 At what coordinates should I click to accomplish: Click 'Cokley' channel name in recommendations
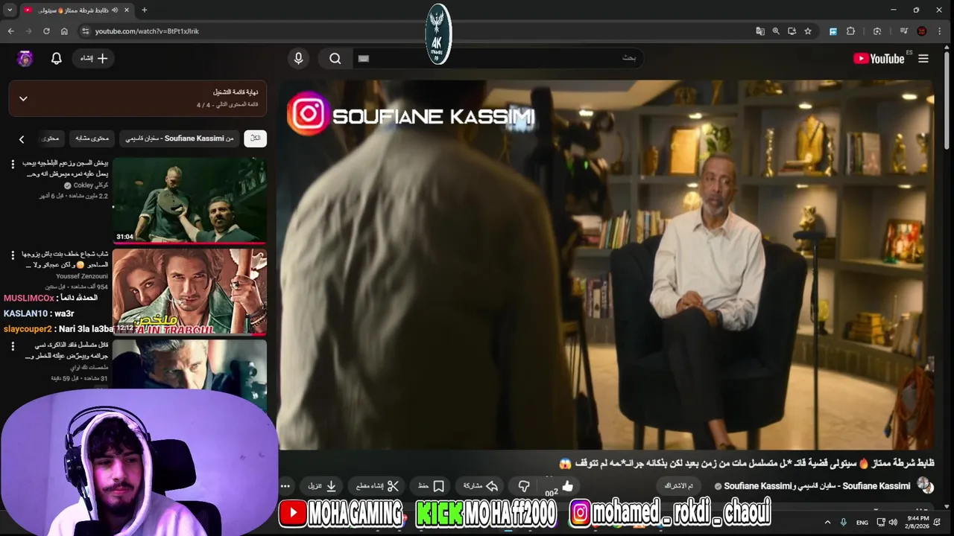point(91,185)
